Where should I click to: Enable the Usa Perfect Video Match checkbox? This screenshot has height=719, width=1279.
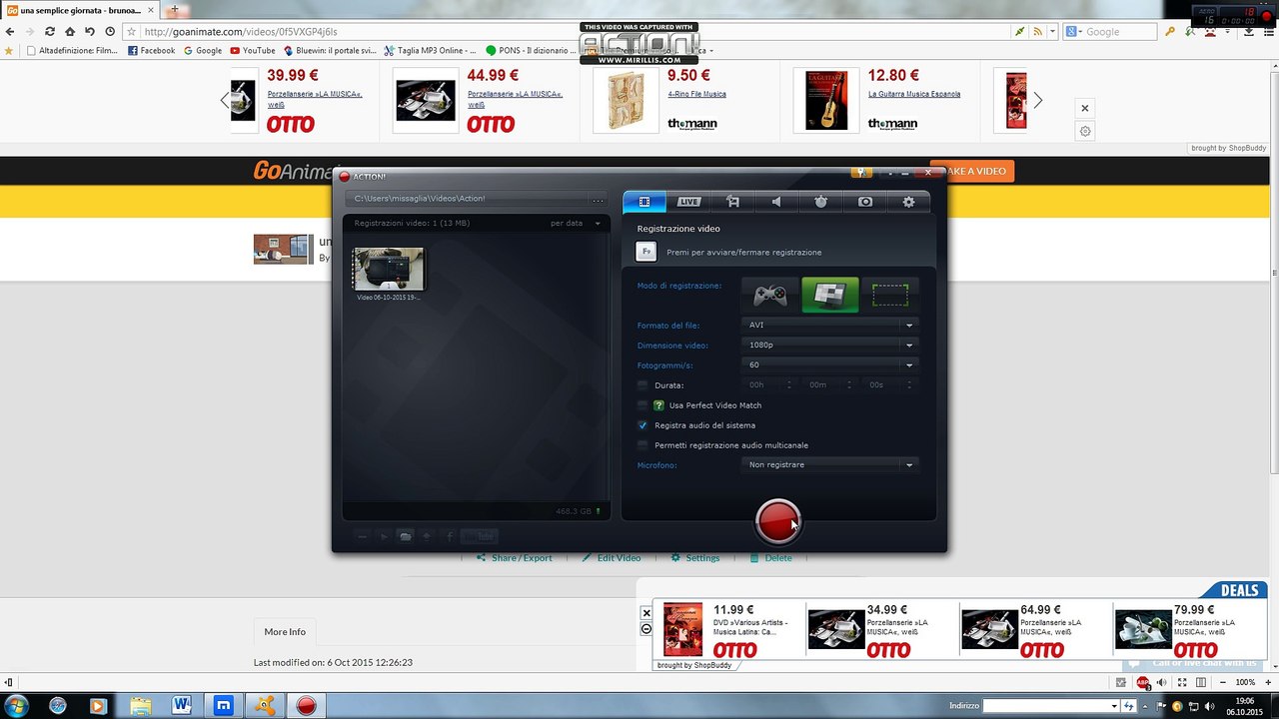click(x=642, y=405)
